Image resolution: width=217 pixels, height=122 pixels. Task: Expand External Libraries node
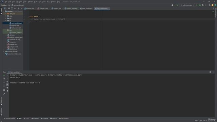click(x=4, y=52)
